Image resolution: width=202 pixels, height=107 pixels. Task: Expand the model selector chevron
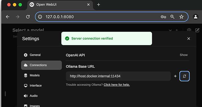coord(170,30)
